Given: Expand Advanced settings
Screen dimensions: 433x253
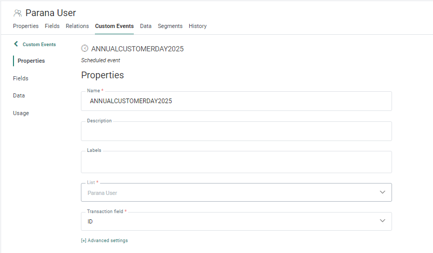Looking at the screenshot, I should coord(104,241).
